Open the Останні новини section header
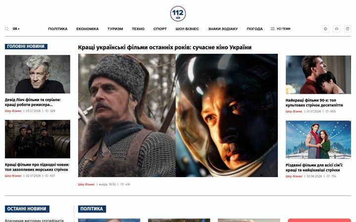 pyautogui.click(x=27, y=209)
